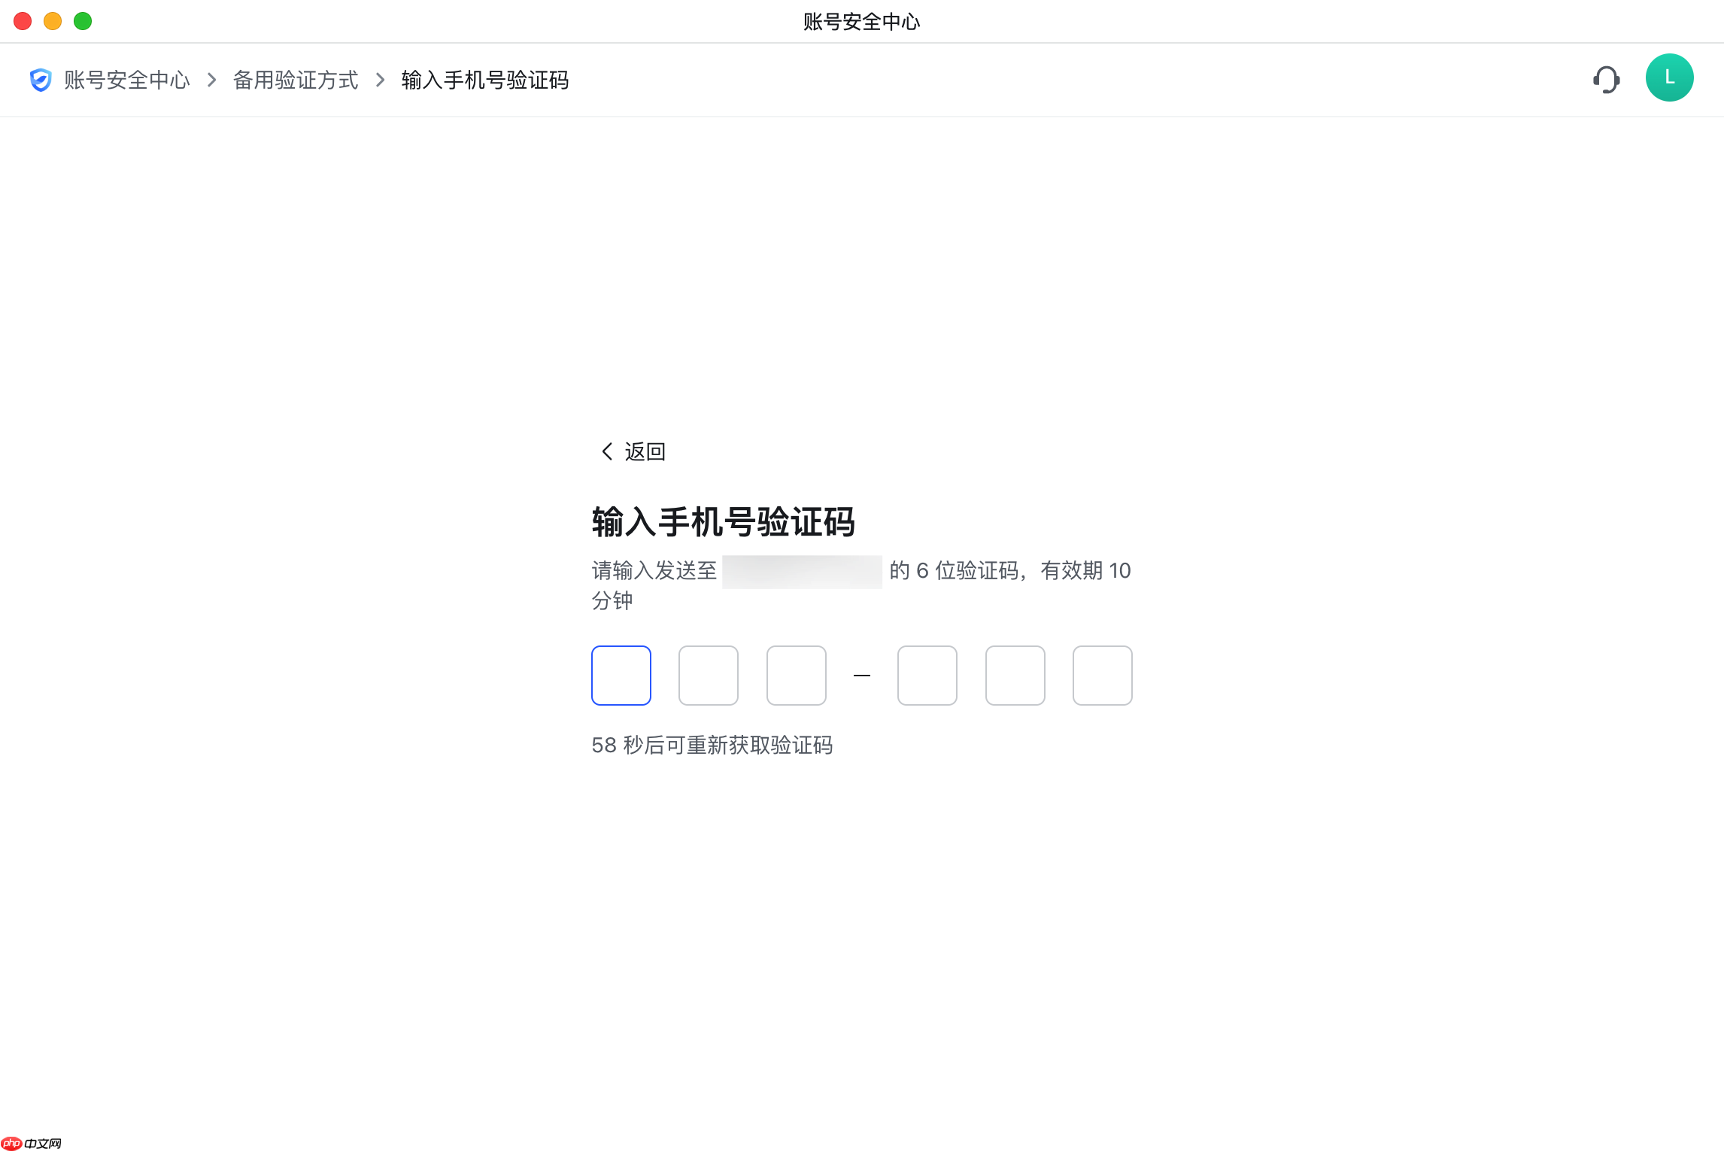The width and height of the screenshot is (1724, 1151).
Task: Go to 备用验证方式 breadcrumb
Action: [x=296, y=80]
